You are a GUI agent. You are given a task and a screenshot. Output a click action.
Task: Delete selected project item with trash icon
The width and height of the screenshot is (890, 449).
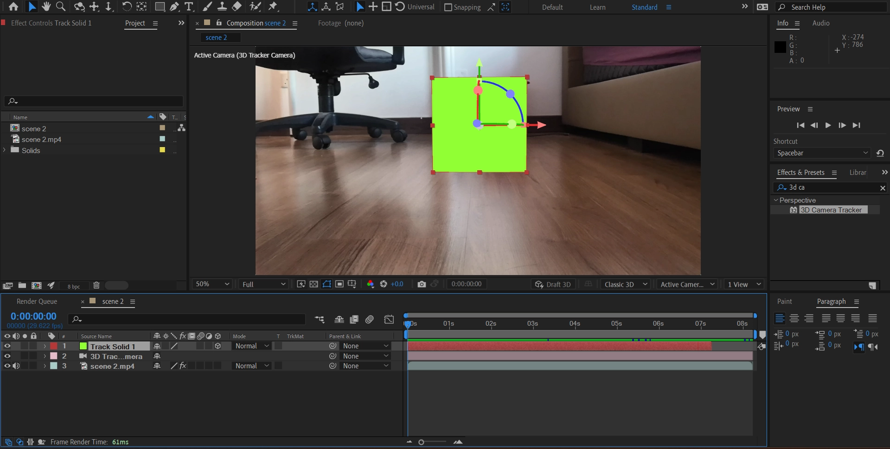[96, 286]
